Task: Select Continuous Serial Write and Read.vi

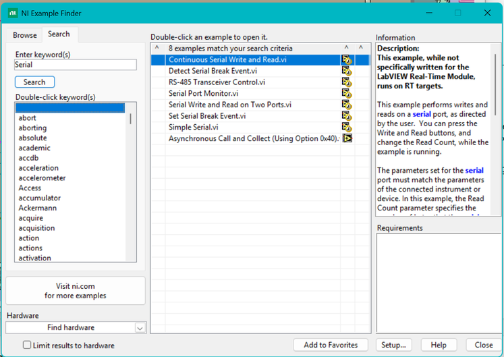Action: (227, 60)
